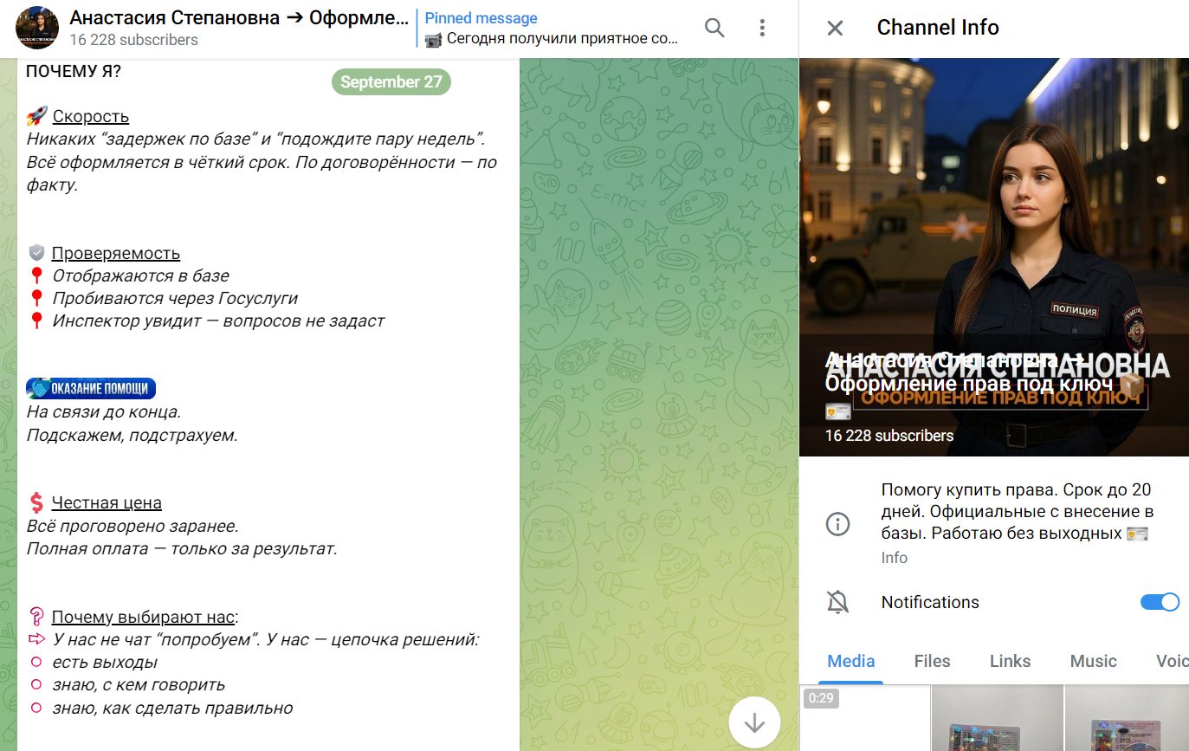Select the Music tab
1189x751 pixels.
click(1093, 661)
